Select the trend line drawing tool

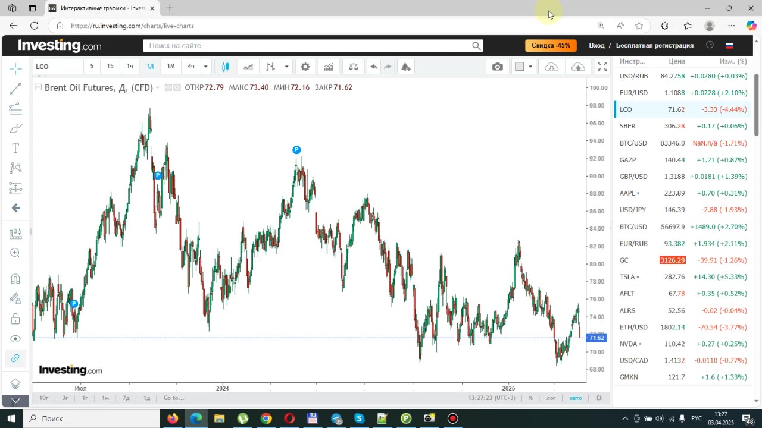pyautogui.click(x=15, y=89)
